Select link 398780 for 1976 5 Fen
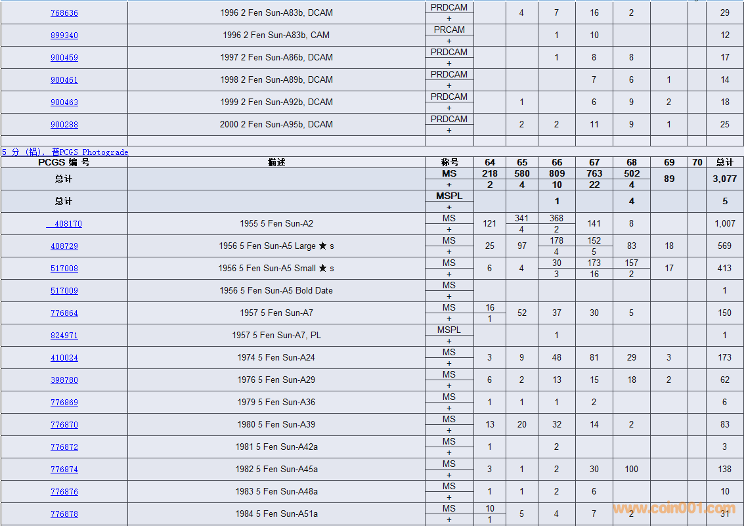This screenshot has height=526, width=744. point(64,380)
